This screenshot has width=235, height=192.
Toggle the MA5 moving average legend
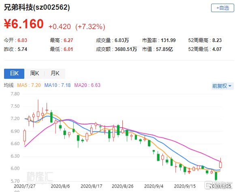coord(29,85)
